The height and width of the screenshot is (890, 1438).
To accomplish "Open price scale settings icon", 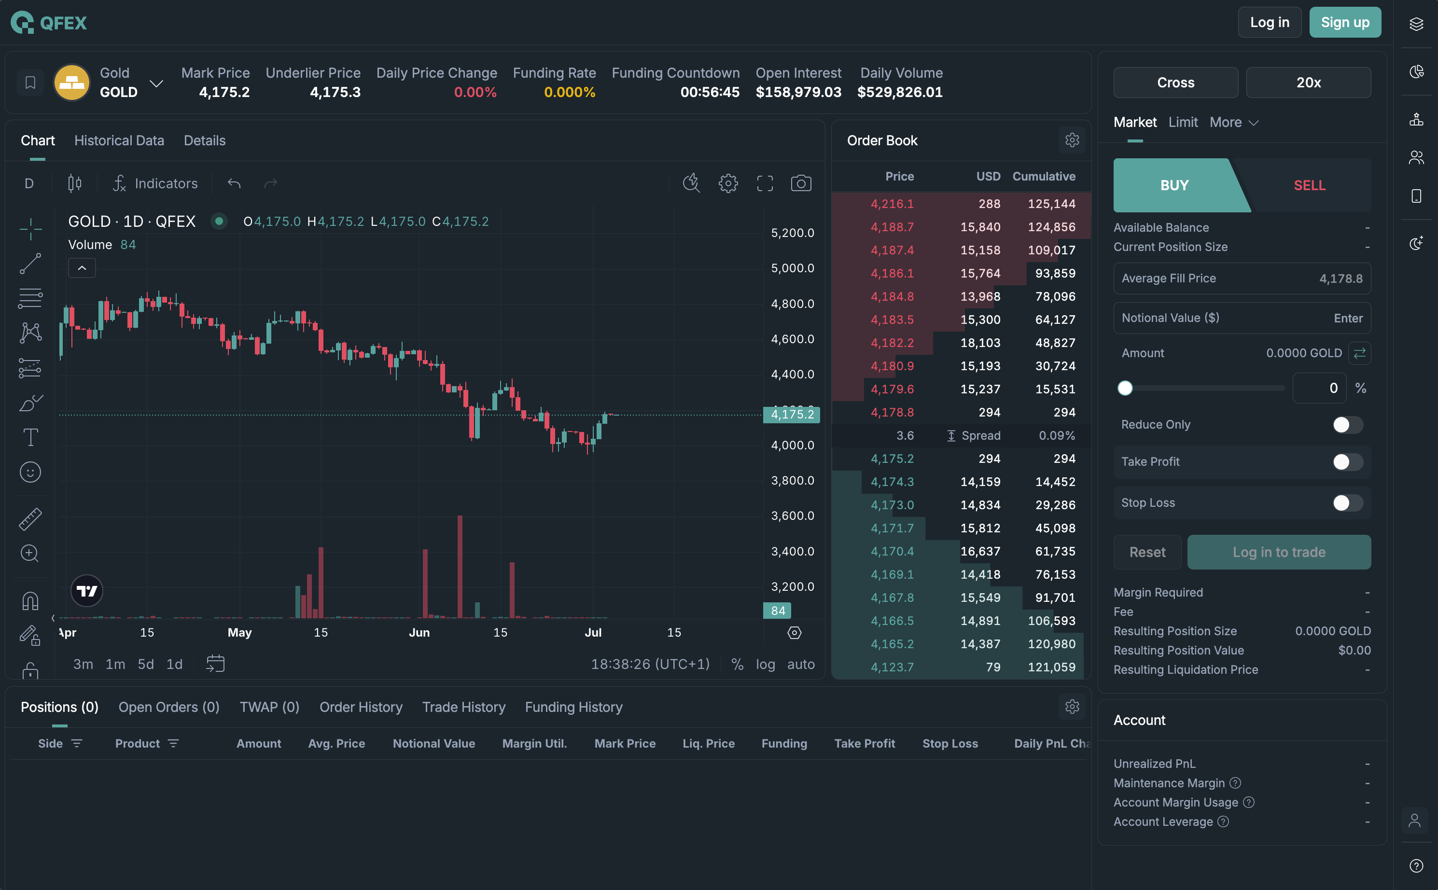I will click(794, 633).
